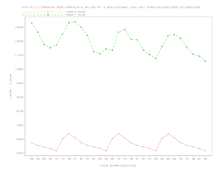Select the green F_MEAN data point at hour 21
The image size is (224, 173).
(75, 22)
